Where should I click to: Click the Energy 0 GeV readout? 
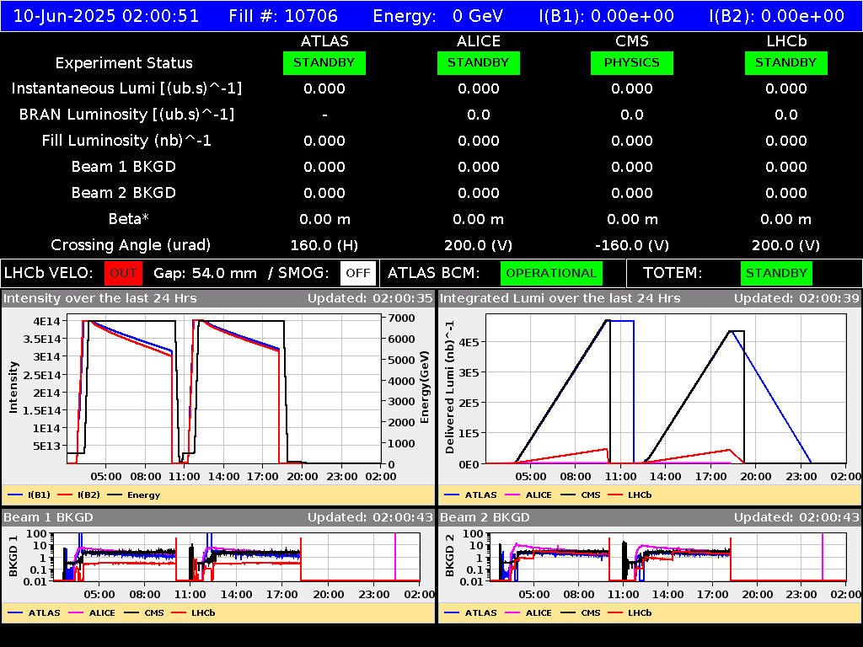(x=438, y=16)
